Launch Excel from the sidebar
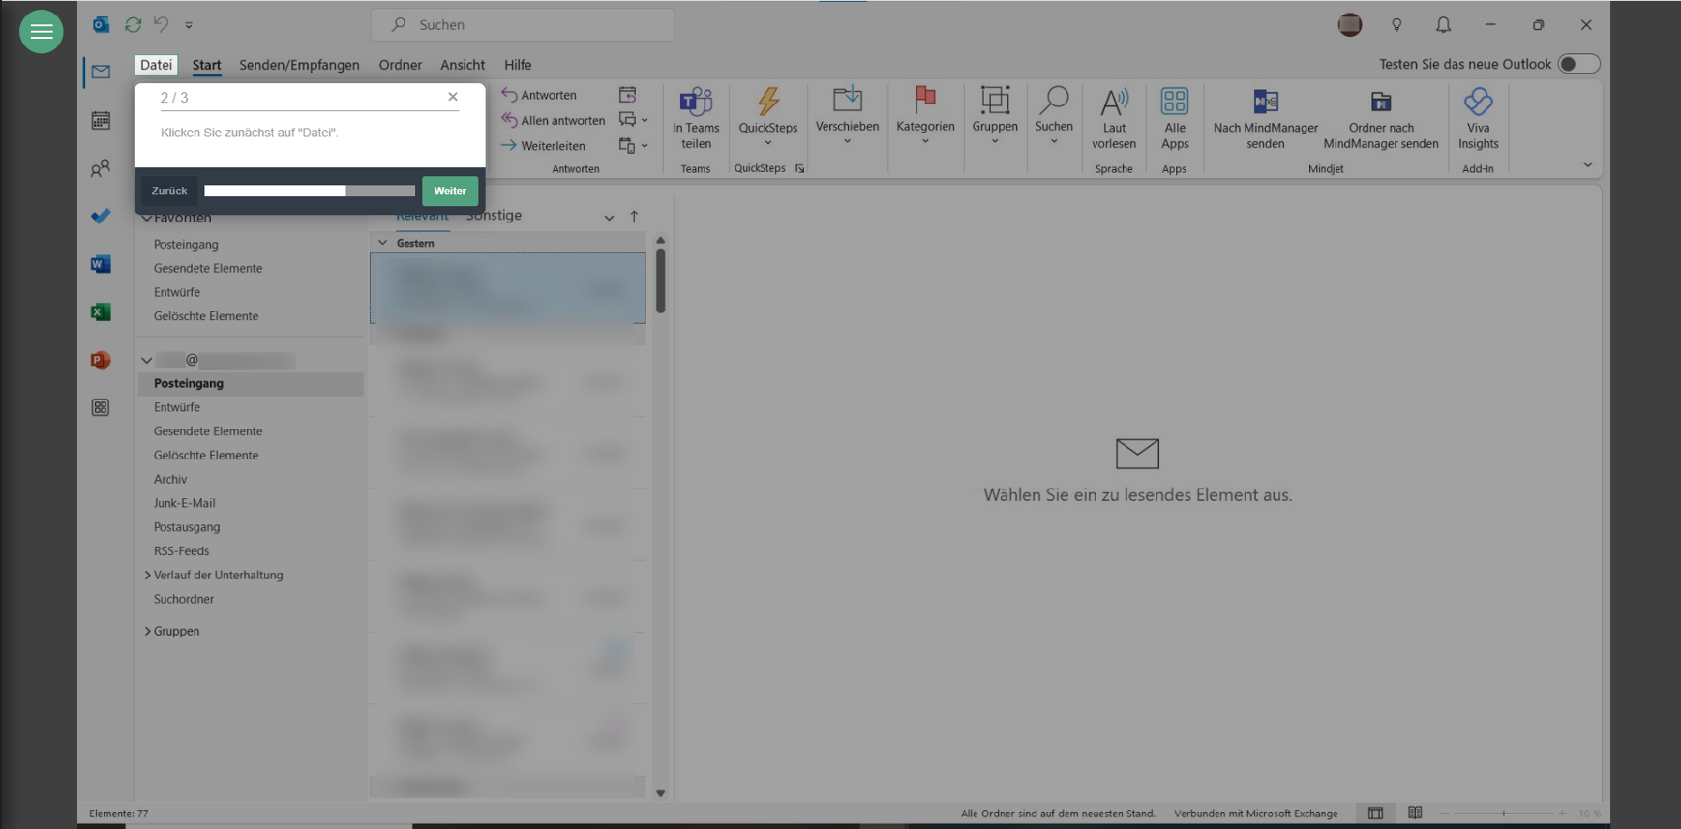The height and width of the screenshot is (829, 1681). [x=101, y=312]
